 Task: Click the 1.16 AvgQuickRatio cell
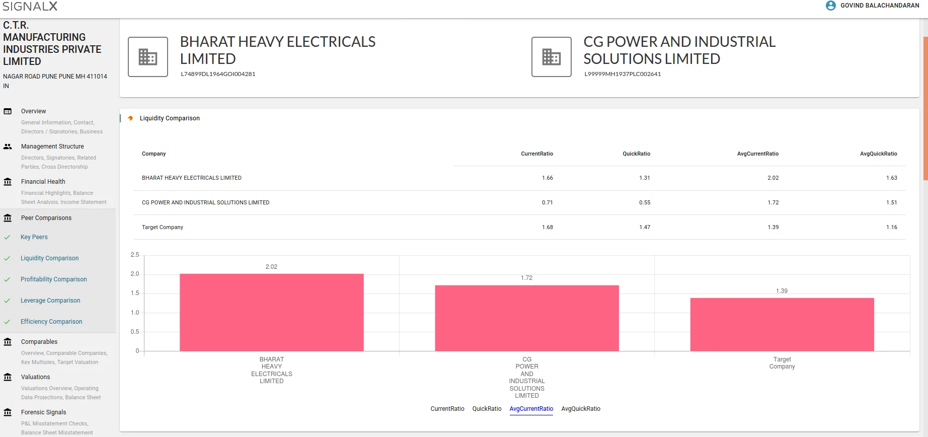pyautogui.click(x=892, y=228)
